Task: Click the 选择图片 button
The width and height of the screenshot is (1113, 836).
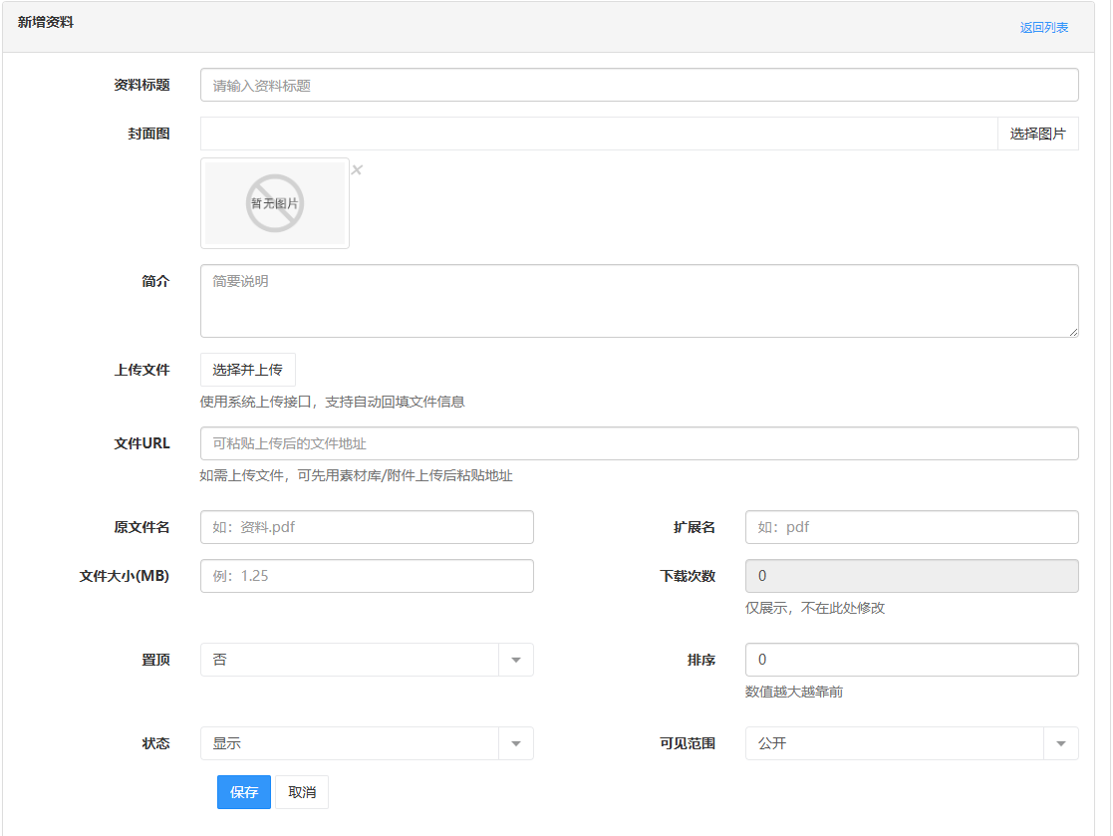Action: [x=1038, y=133]
